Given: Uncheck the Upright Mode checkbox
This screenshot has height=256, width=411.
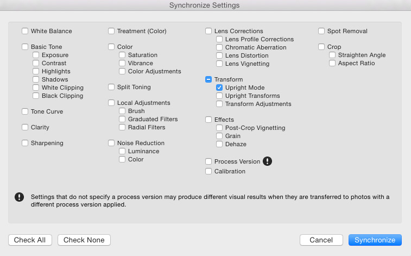Looking at the screenshot, I should point(219,88).
